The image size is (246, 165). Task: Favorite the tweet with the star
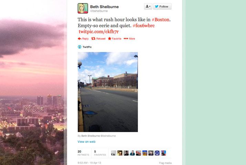click(115, 38)
